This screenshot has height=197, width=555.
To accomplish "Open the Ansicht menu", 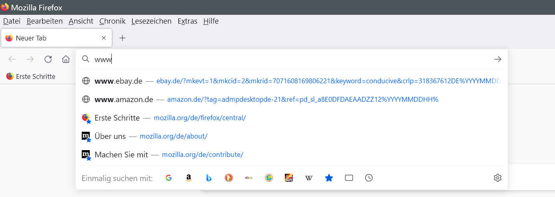I will pyautogui.click(x=81, y=21).
